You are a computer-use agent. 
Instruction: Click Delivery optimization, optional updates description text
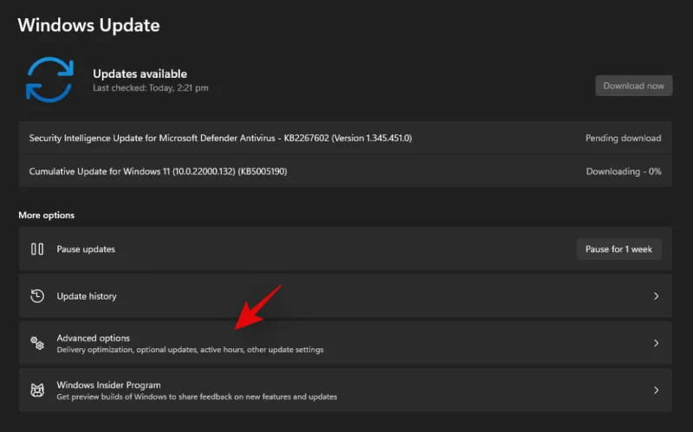pos(190,350)
